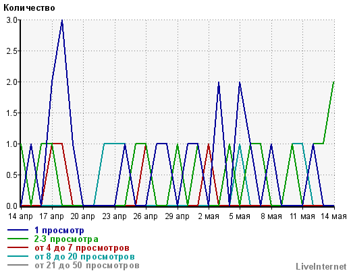Click the '17 апр' date label
The image size is (351, 273).
[x=51, y=216]
